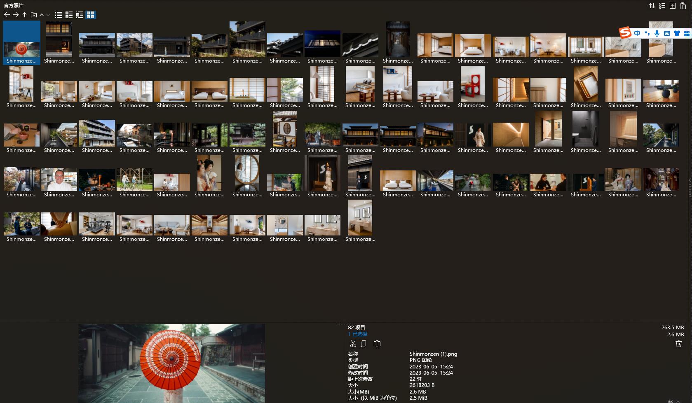Screen dimensions: 692x403
Task: Click the folder navigation icon in toolbar
Action: (x=34, y=15)
